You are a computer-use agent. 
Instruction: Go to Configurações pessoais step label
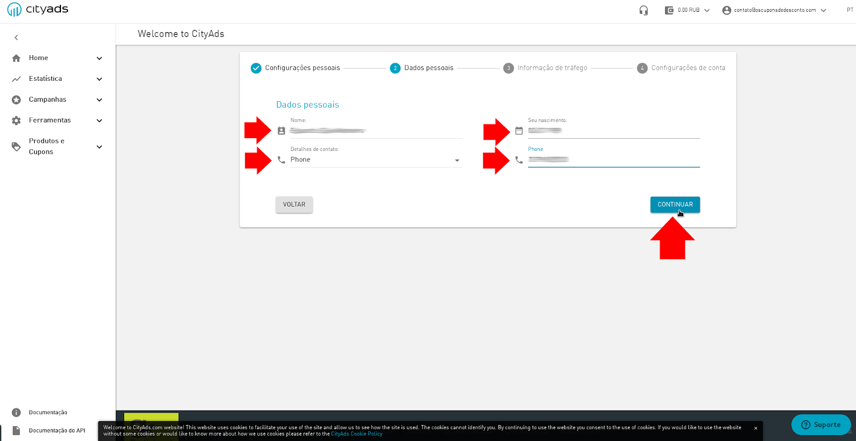coord(302,68)
